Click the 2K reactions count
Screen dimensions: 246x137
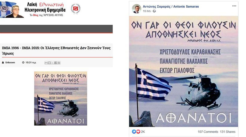click(143, 132)
